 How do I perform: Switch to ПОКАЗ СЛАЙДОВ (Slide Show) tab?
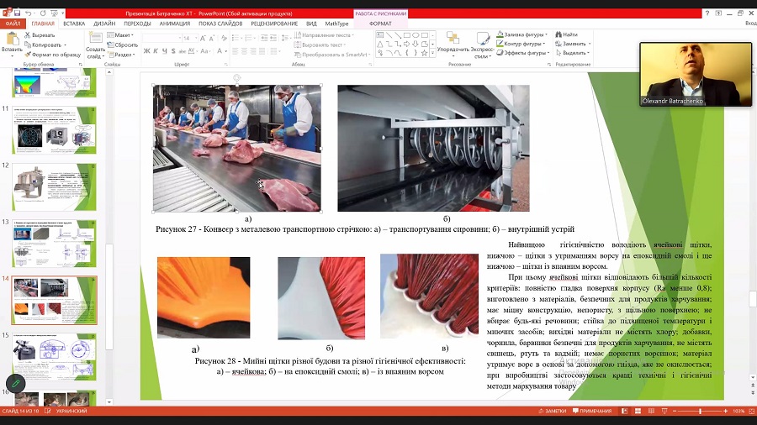pyautogui.click(x=220, y=24)
